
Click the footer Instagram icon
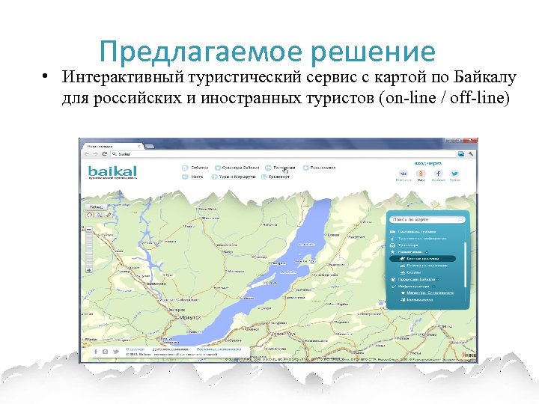point(106,352)
